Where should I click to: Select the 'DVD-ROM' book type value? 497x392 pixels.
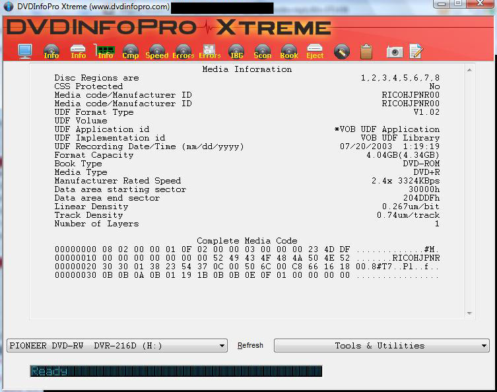(421, 164)
